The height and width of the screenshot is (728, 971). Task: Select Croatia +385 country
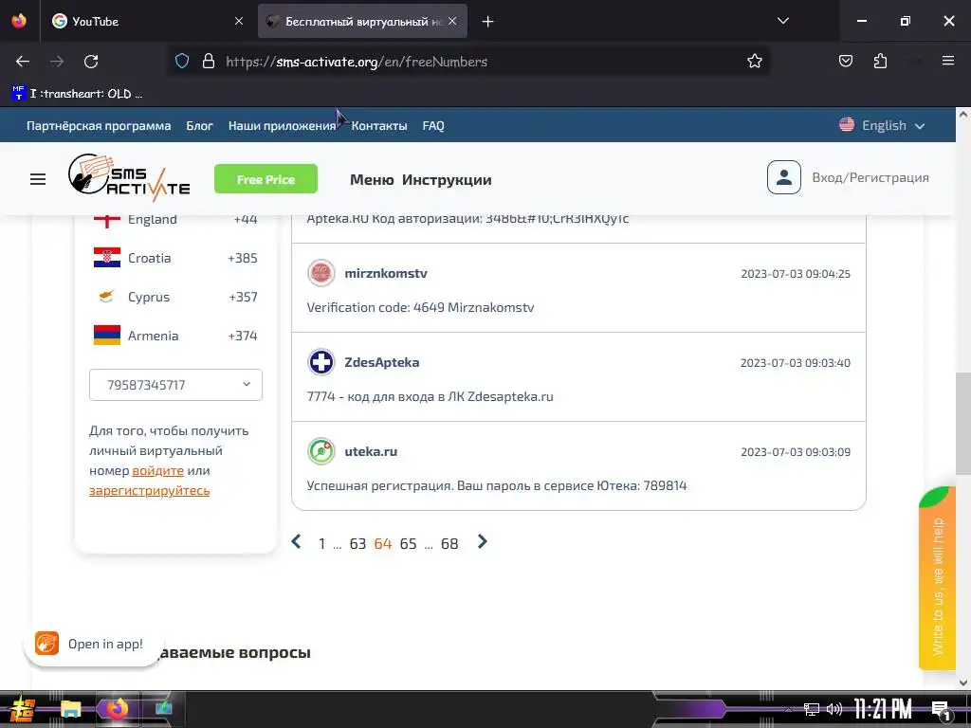(x=175, y=258)
